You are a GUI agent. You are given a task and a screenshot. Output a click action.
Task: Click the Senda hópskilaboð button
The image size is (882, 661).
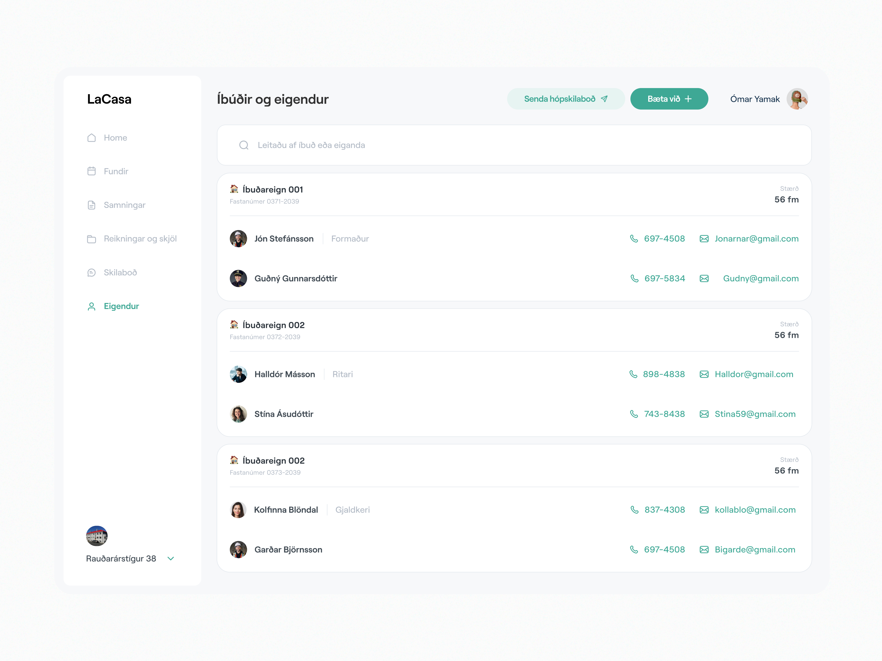coord(565,99)
